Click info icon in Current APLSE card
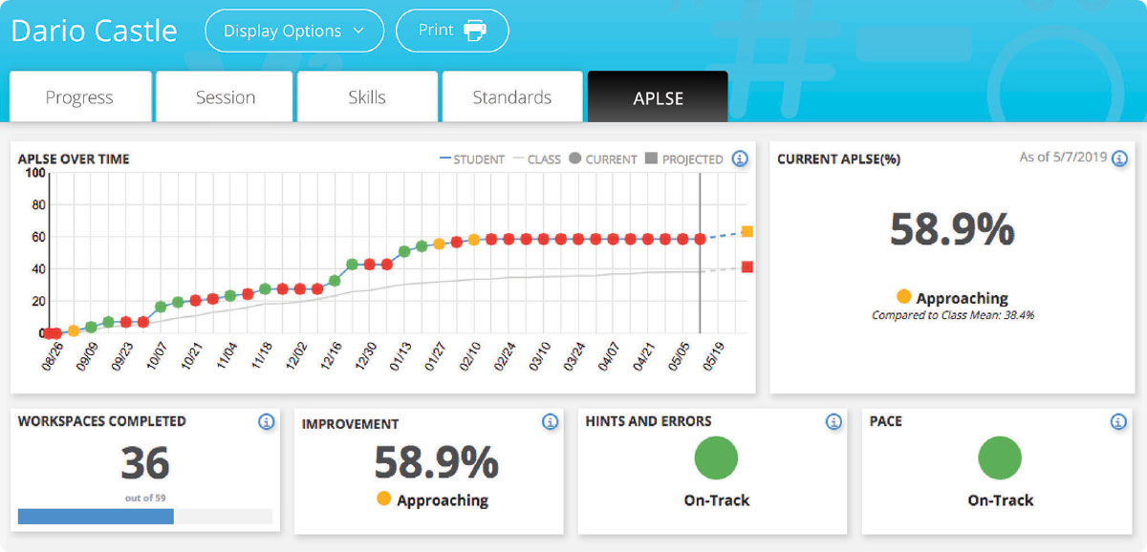The height and width of the screenshot is (552, 1147). click(1119, 159)
